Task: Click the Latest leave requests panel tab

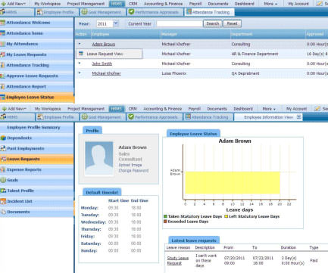Action: coord(194,240)
